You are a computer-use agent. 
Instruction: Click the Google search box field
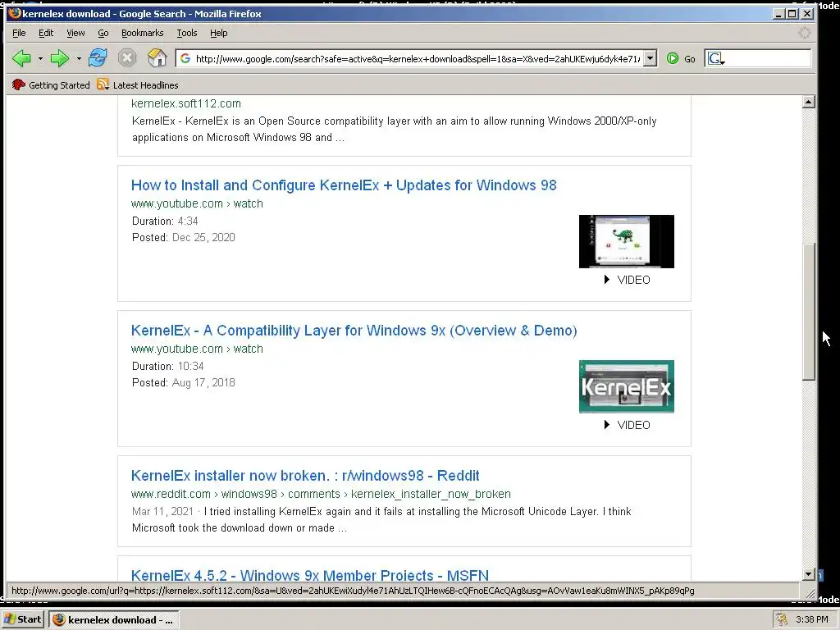769,58
